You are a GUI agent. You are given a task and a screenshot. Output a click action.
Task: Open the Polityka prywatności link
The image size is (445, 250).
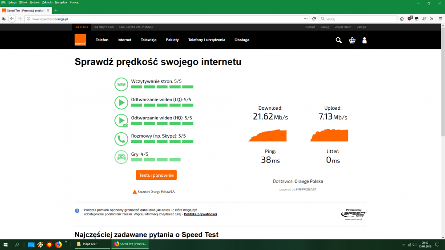coord(200,214)
